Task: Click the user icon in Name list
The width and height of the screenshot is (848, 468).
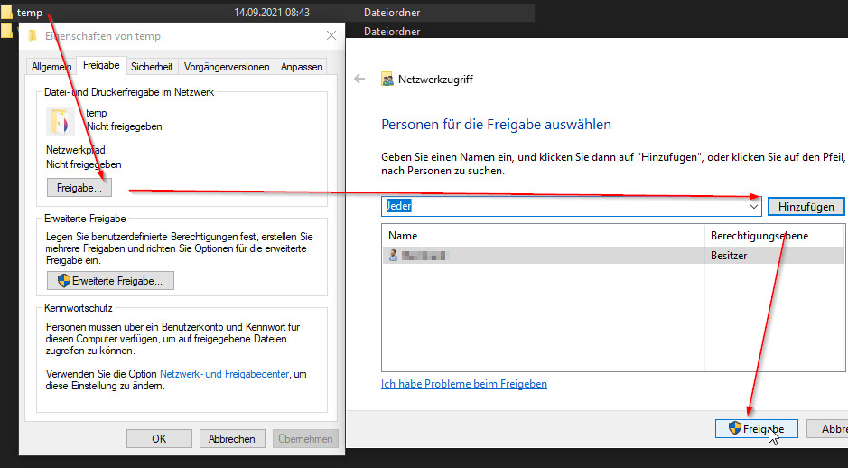Action: (x=393, y=256)
